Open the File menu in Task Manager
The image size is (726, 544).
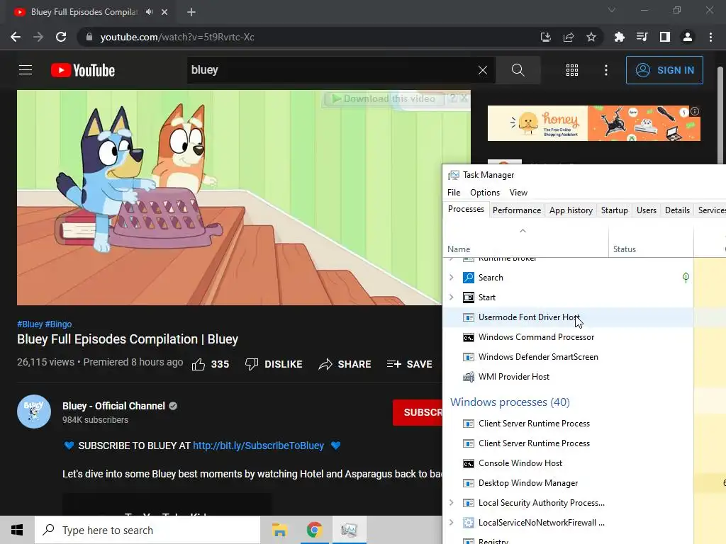click(454, 193)
